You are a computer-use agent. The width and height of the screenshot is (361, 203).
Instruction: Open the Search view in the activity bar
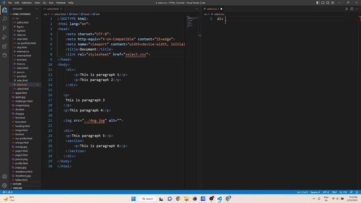[5, 19]
